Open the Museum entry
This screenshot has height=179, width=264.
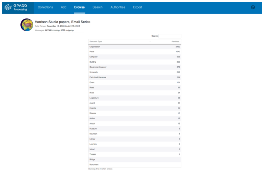(x=135, y=129)
